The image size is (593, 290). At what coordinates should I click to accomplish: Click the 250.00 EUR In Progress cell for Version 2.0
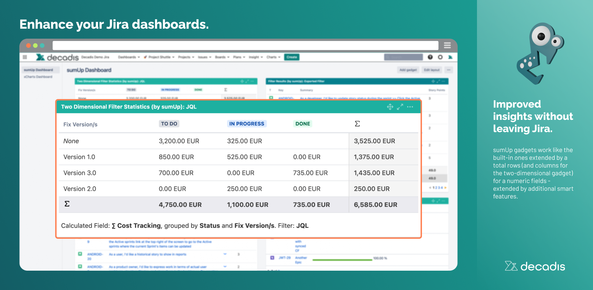pos(245,189)
